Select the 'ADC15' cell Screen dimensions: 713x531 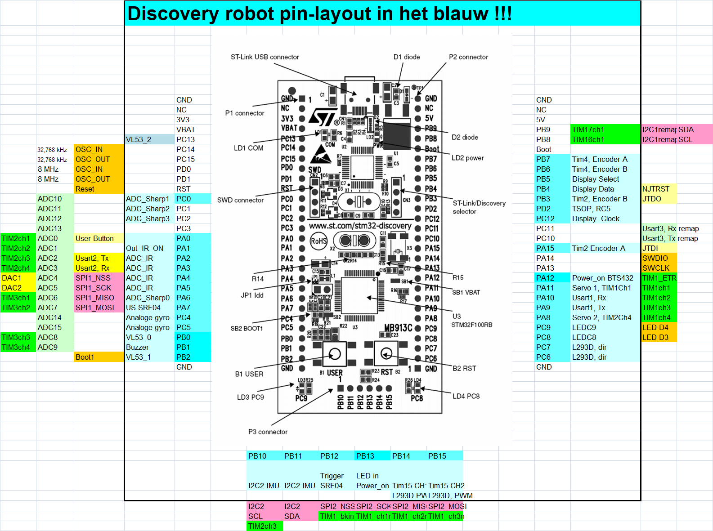point(55,327)
